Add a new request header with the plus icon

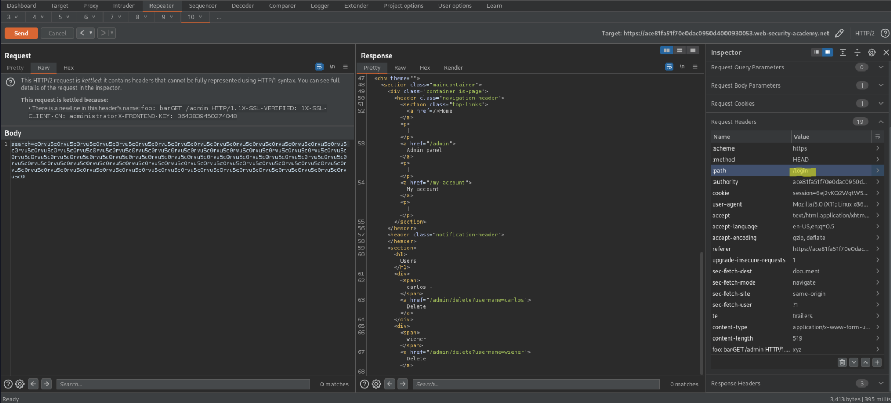pos(877,362)
